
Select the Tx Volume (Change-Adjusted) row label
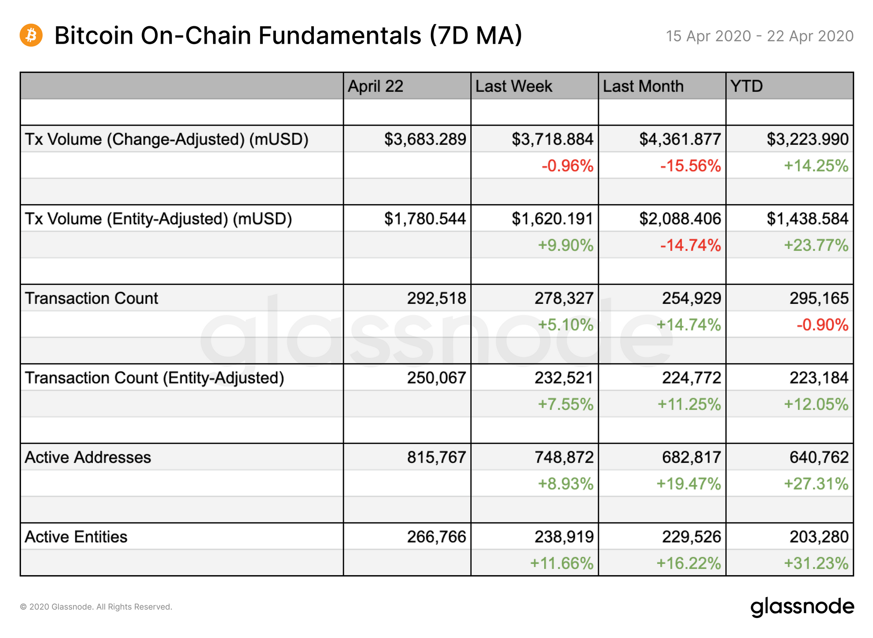coord(167,139)
